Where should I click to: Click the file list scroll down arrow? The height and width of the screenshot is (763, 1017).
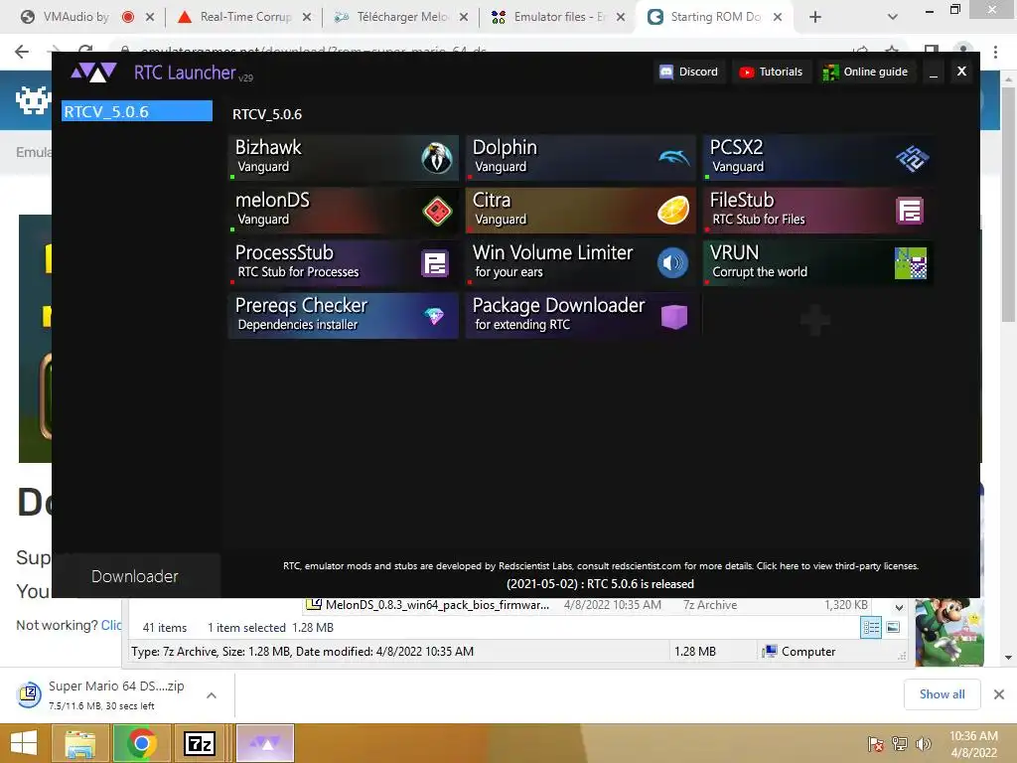(899, 608)
